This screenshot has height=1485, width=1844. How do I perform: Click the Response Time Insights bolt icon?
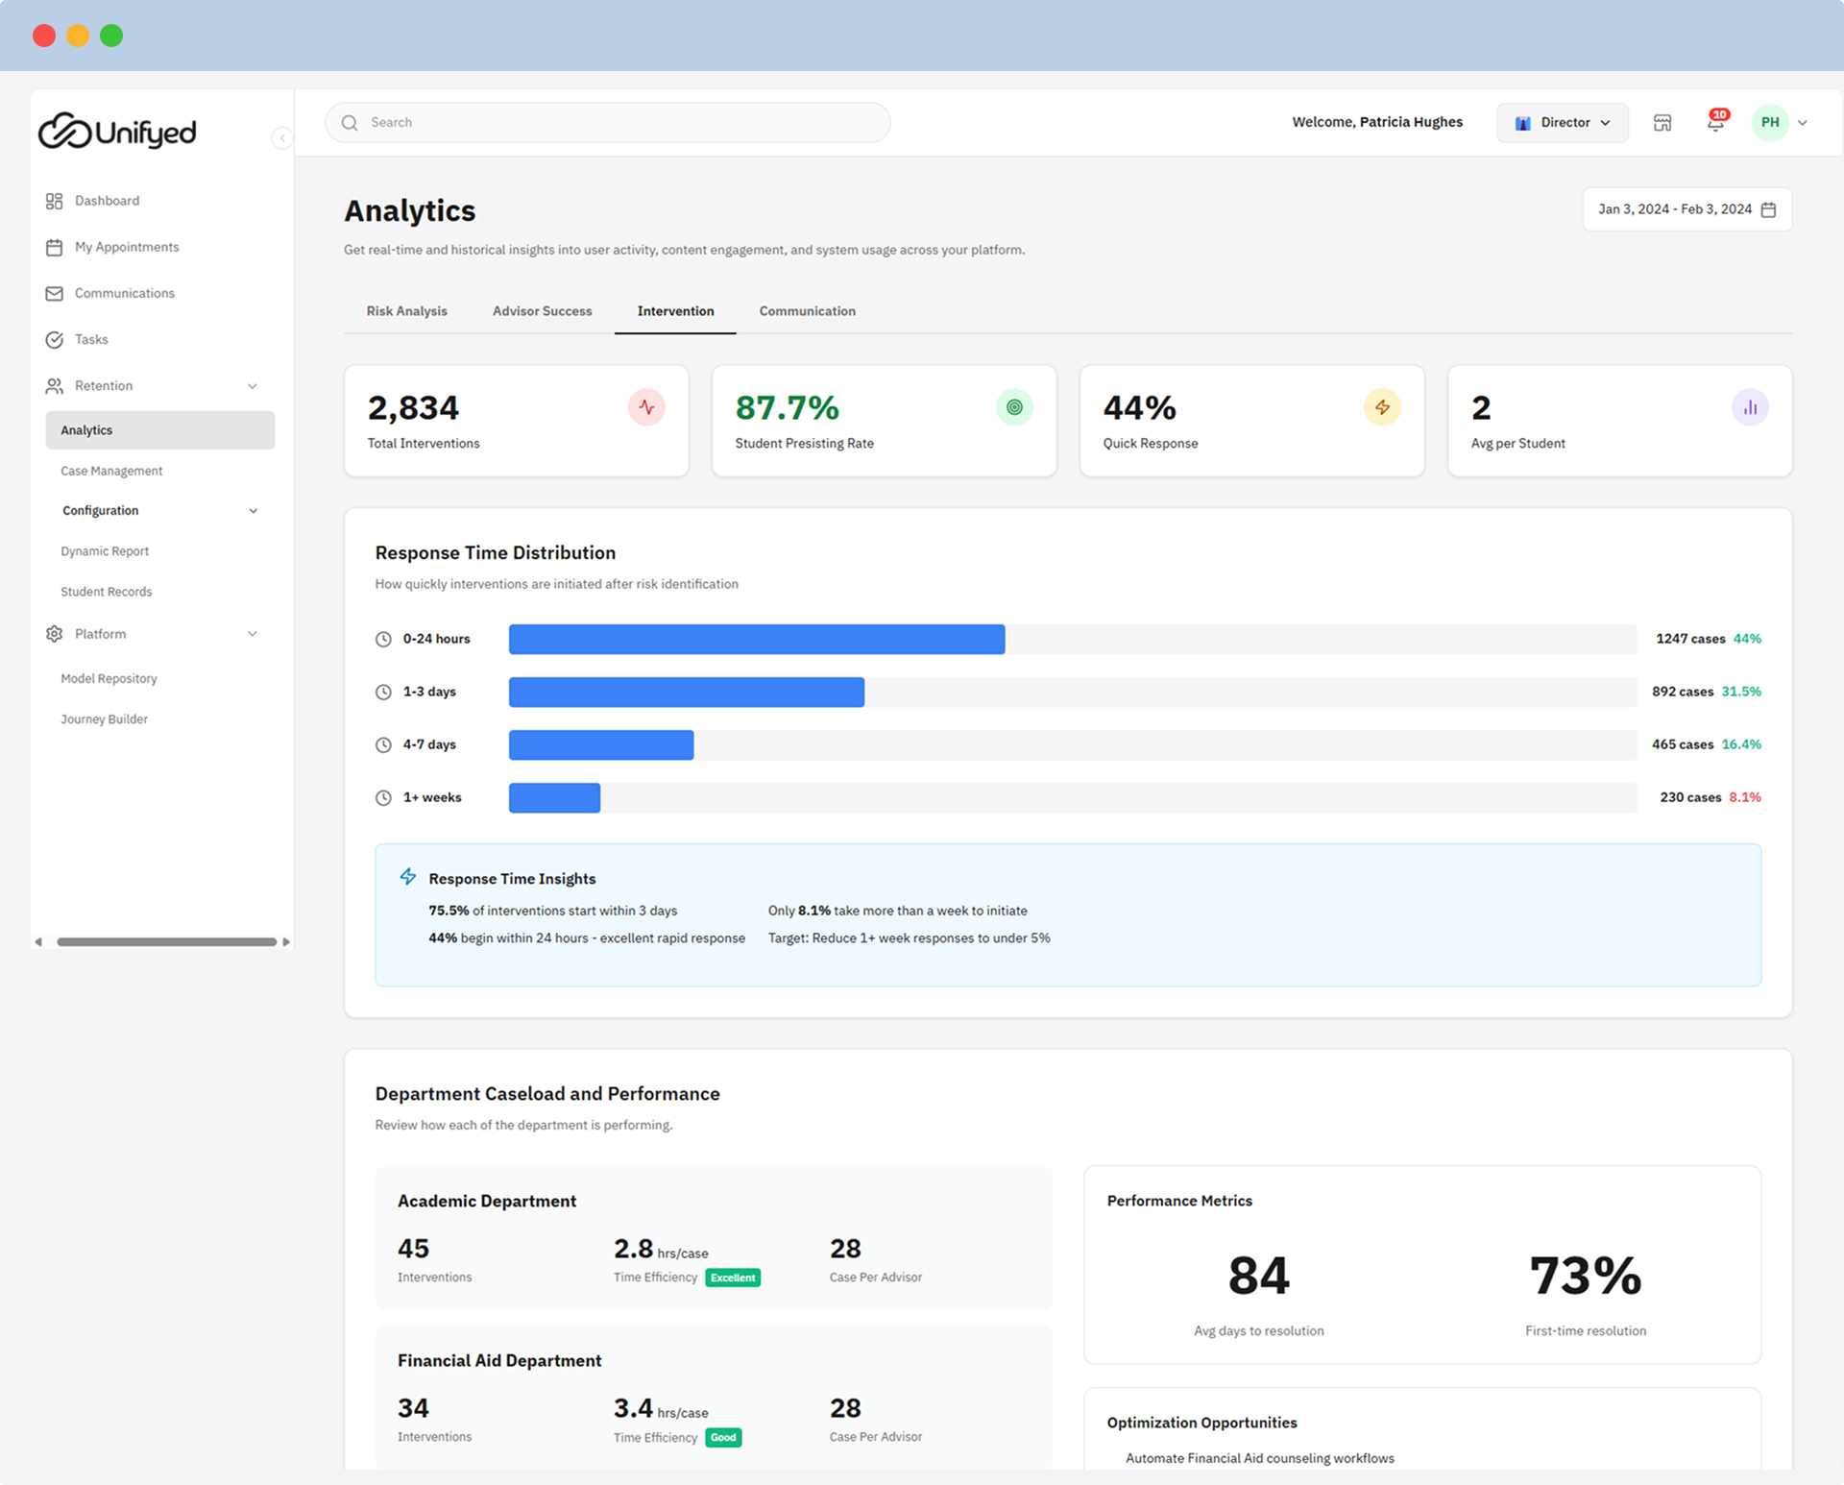click(x=408, y=877)
